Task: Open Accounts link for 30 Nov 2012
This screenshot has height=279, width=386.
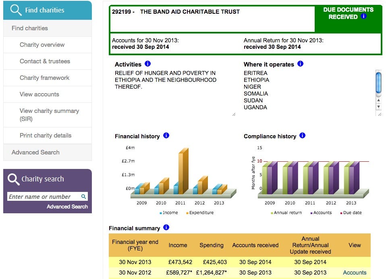Action: (x=355, y=273)
